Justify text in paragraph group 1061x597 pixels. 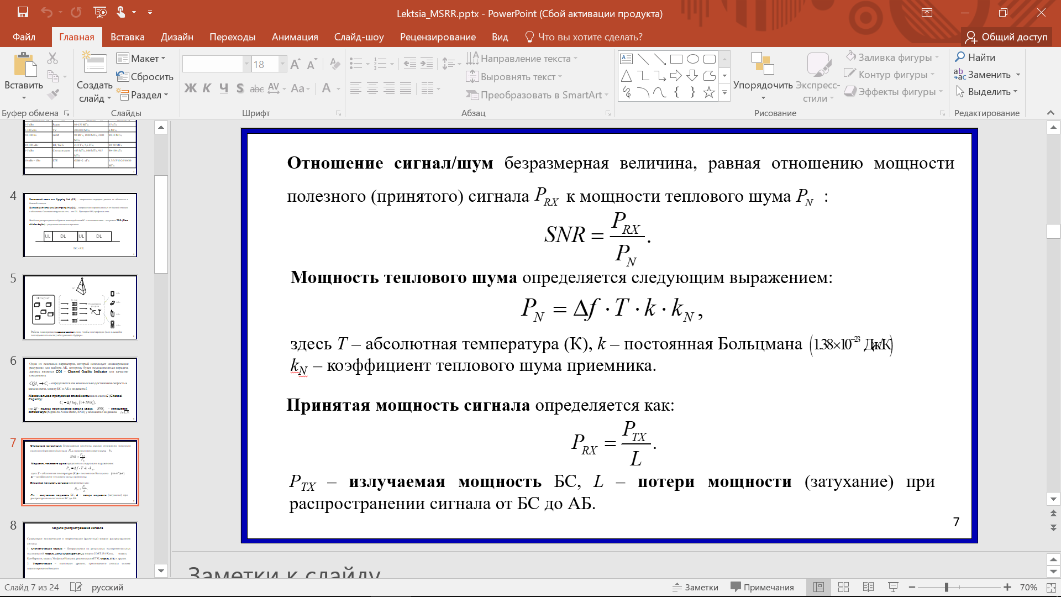click(406, 88)
